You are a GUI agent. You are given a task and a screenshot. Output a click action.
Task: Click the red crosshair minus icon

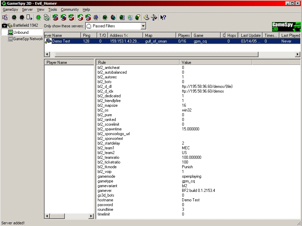pos(22,18)
